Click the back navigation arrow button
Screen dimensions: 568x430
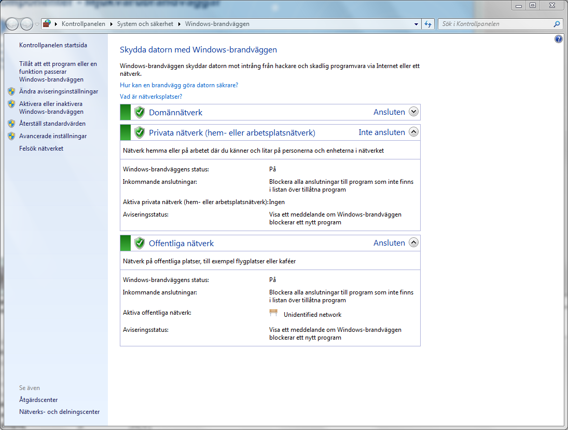coord(12,24)
